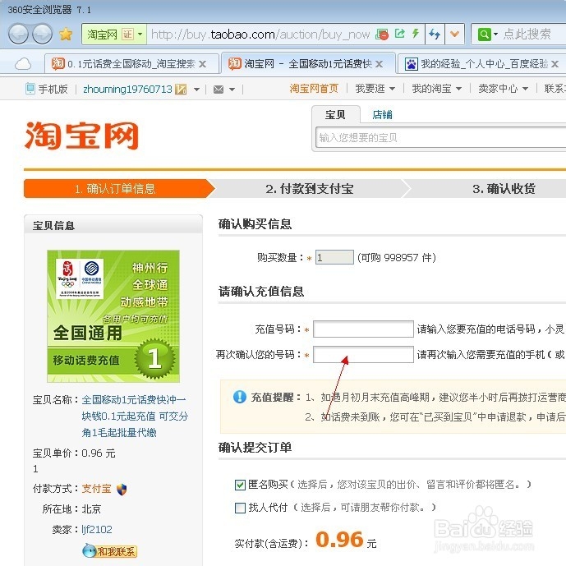Click the Taobao icon on first tab
Viewport: 566px width, 566px height.
(x=58, y=63)
